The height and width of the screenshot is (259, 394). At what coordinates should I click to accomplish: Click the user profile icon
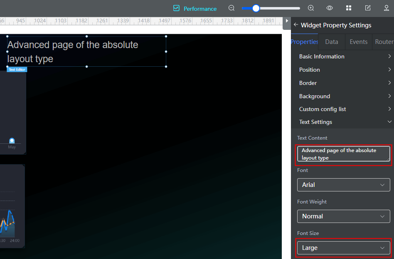pyautogui.click(x=387, y=8)
